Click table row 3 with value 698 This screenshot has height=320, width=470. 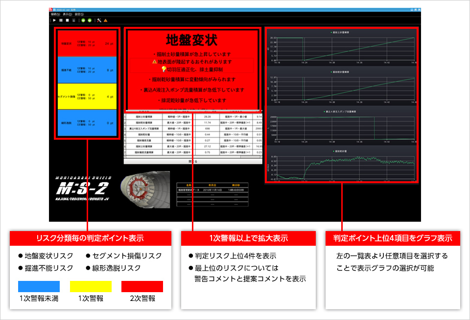193,128
